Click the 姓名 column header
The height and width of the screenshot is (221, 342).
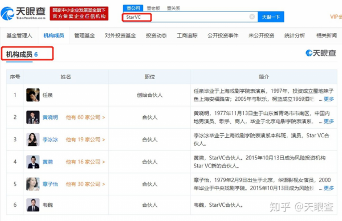[x=66, y=77]
